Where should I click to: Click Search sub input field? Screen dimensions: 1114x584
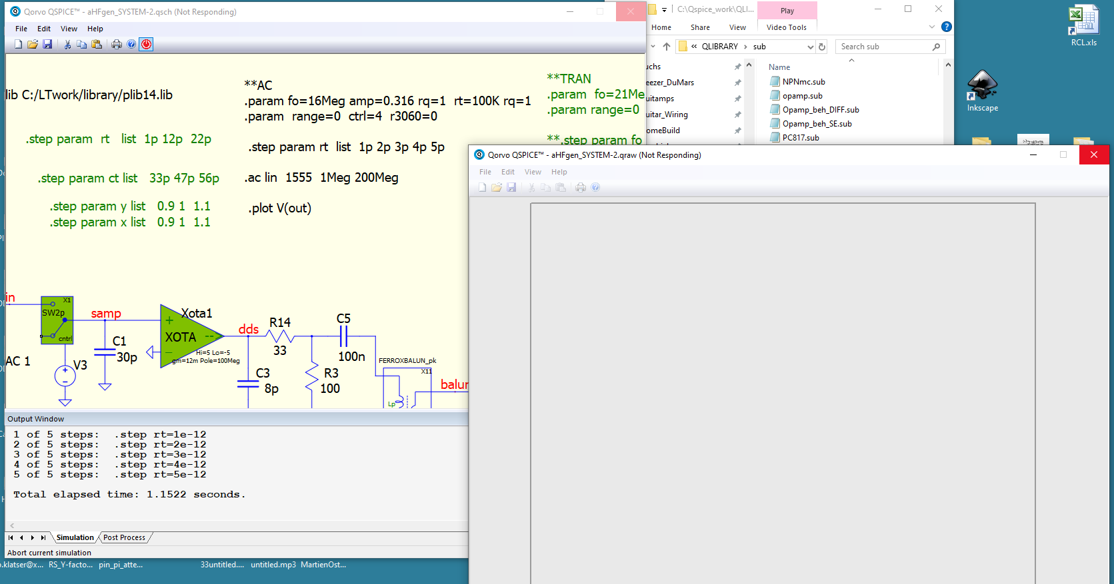(890, 47)
